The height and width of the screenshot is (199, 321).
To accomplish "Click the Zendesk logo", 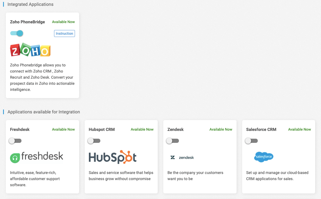I will pos(182,157).
